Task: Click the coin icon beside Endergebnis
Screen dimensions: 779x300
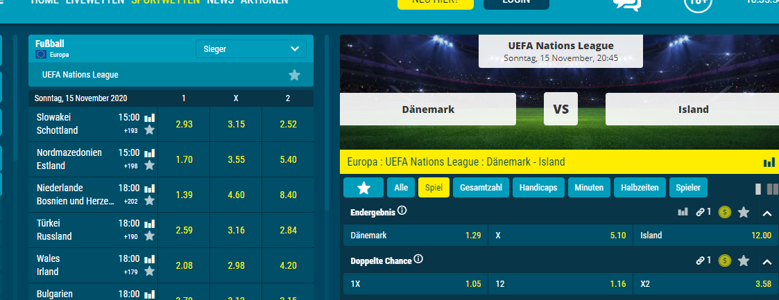Action: [x=725, y=212]
